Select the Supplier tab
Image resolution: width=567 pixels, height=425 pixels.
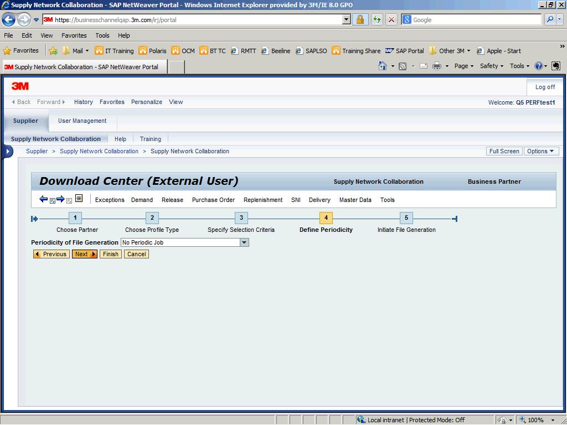[25, 121]
